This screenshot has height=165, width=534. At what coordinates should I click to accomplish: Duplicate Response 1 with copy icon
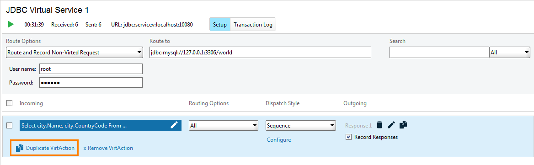[403, 125]
